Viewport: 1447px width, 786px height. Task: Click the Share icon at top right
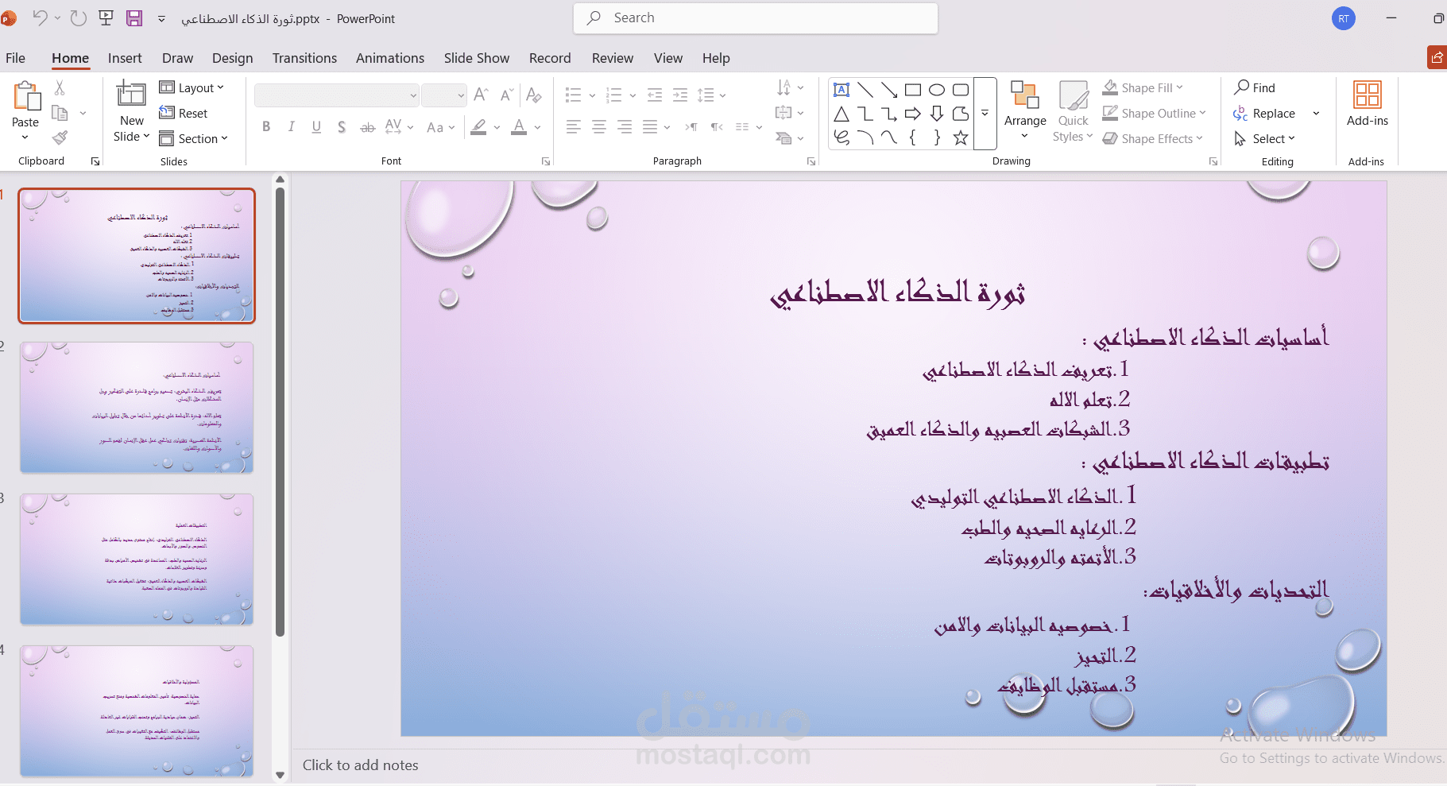(x=1437, y=57)
